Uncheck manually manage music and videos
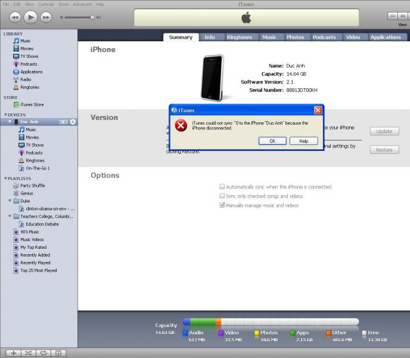Image resolution: width=410 pixels, height=358 pixels. click(222, 205)
